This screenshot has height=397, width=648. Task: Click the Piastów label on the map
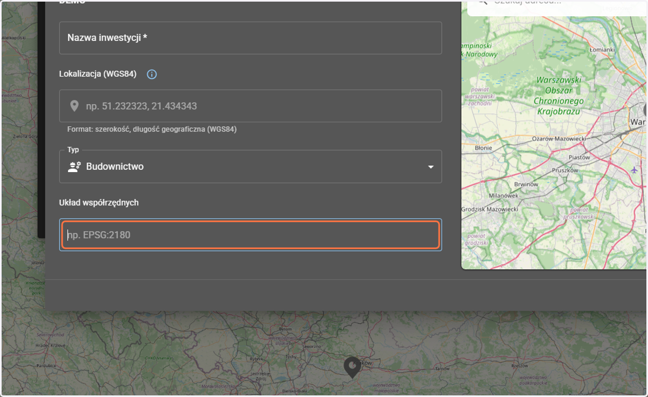coord(580,157)
